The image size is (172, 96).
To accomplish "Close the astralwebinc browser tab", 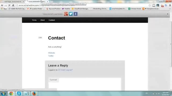I will coord(47,2).
